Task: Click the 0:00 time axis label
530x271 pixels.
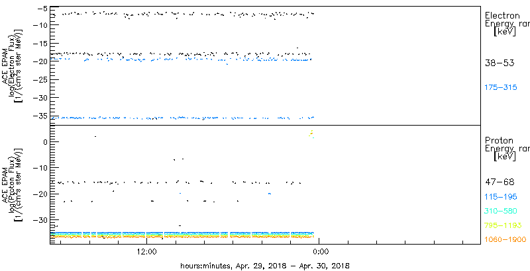Action: tap(319, 251)
